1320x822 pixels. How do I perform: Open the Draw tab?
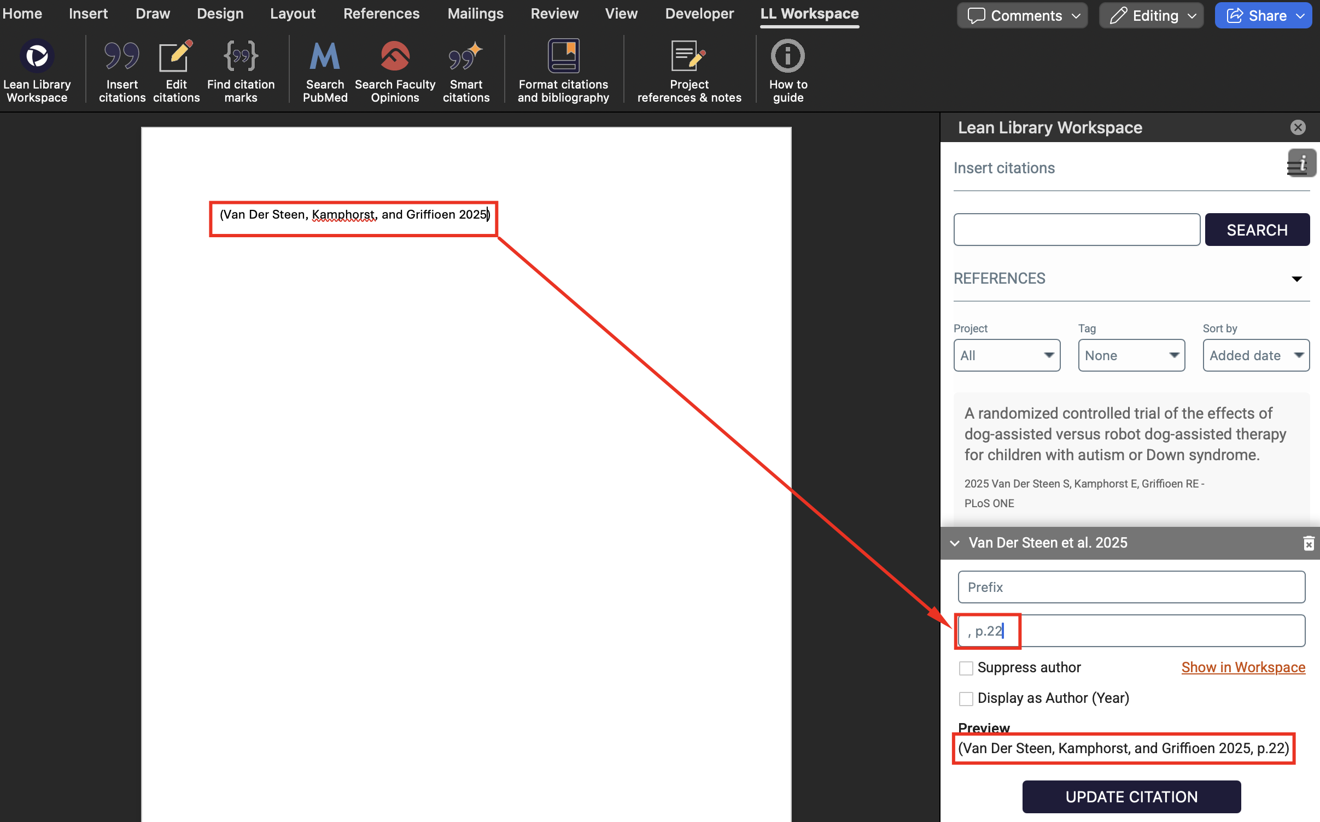[153, 13]
